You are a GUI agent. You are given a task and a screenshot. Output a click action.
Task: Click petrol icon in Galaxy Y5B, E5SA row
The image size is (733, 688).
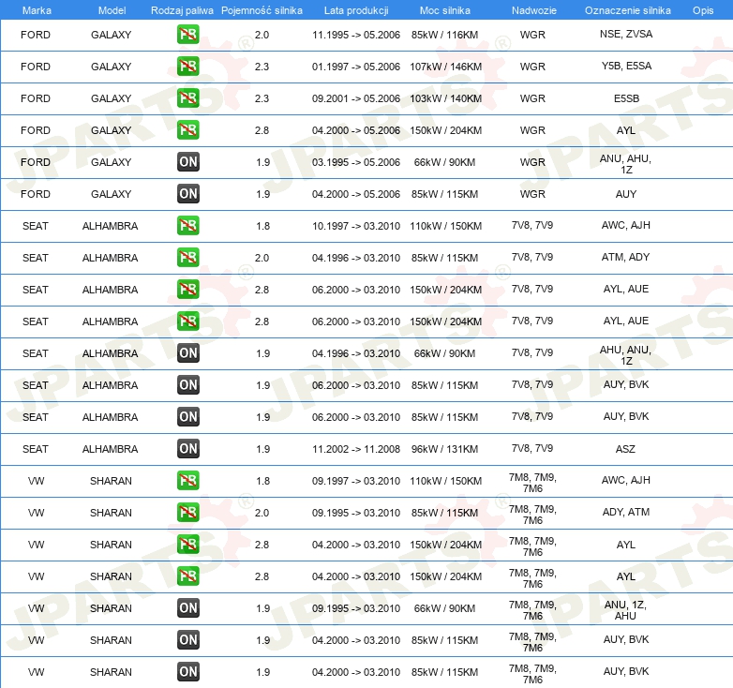point(187,66)
